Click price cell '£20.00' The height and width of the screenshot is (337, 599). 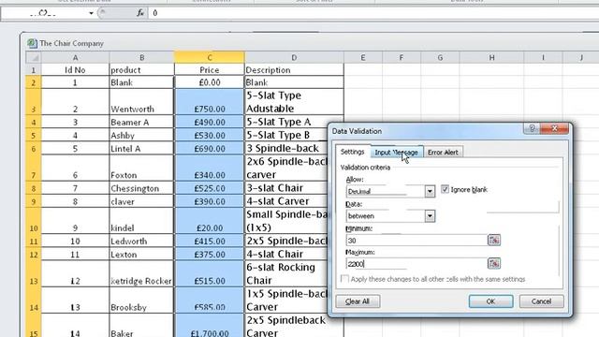point(210,221)
